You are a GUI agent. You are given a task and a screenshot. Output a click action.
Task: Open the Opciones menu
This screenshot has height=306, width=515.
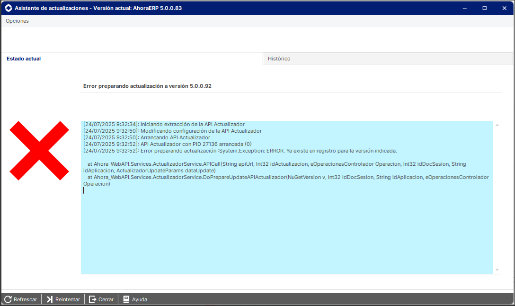point(17,21)
